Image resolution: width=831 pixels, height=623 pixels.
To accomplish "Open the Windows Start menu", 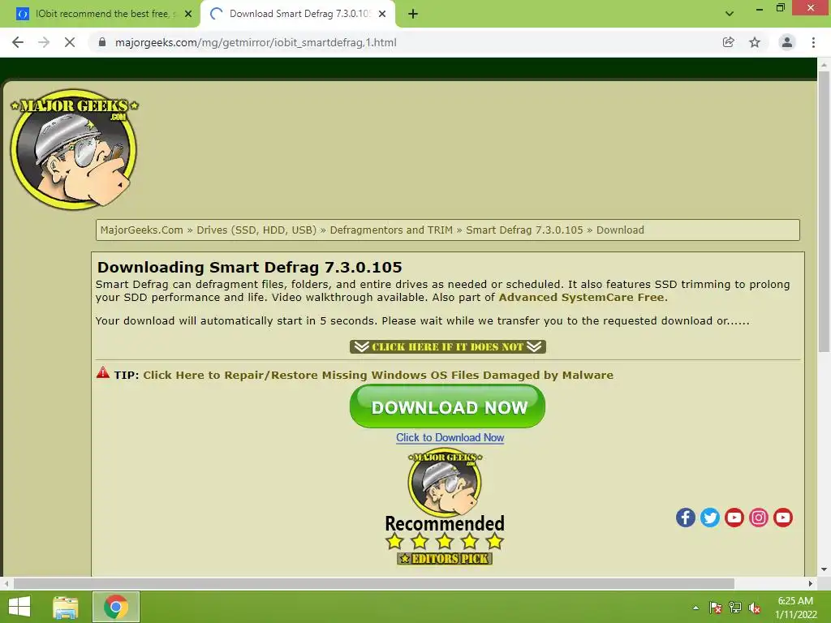I will [x=19, y=607].
